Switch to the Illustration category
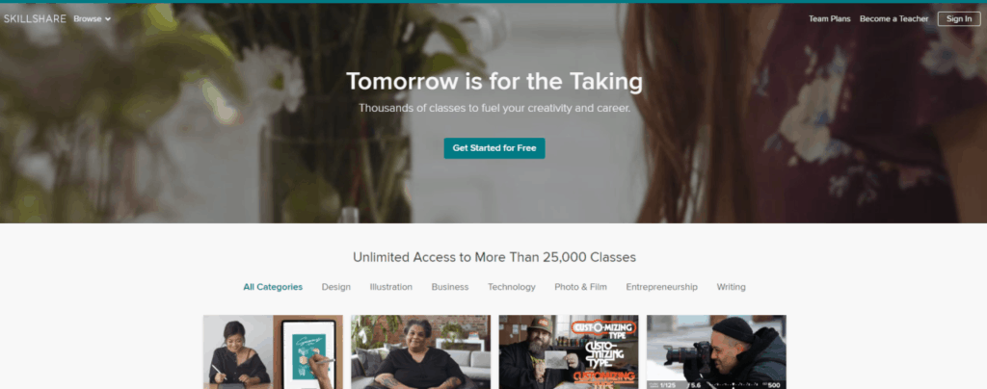This screenshot has height=389, width=987. [391, 287]
